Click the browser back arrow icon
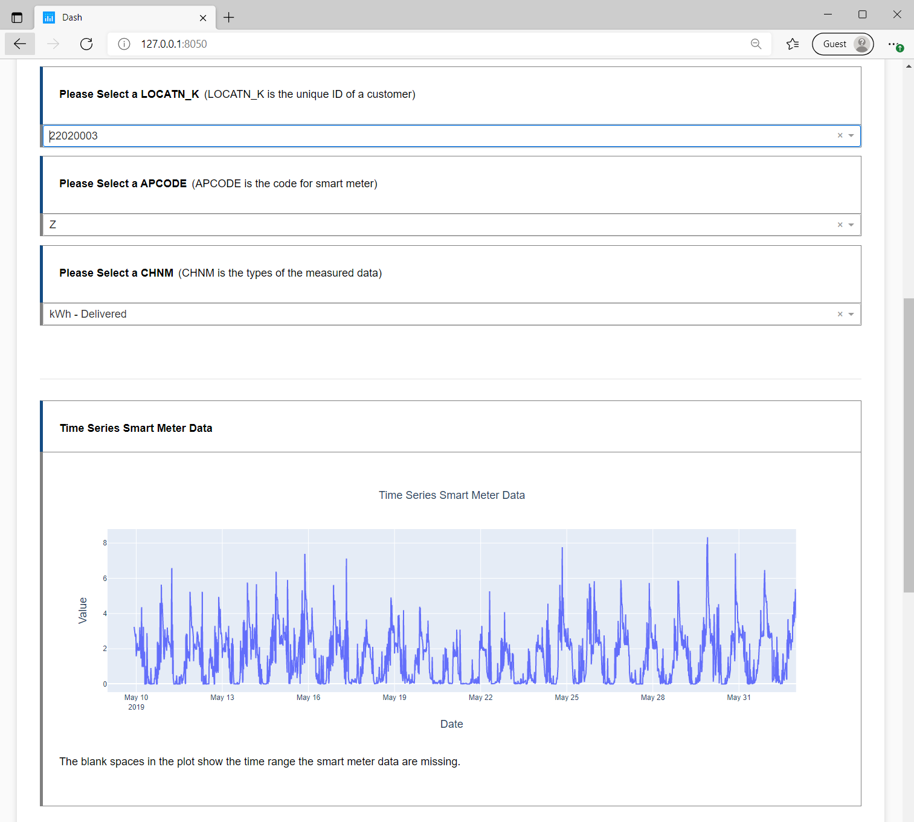This screenshot has height=822, width=914. click(19, 43)
